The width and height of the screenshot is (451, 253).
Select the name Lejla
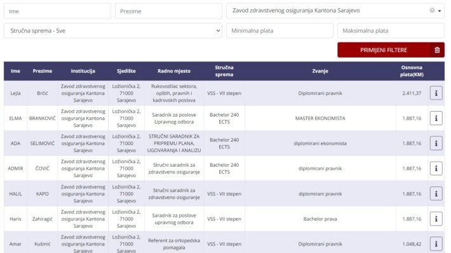[x=15, y=93]
